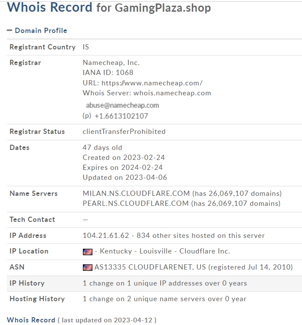Click 'Kentucky - Louisville - Cloudflare Inc.' location
The image size is (302, 325).
click(x=165, y=251)
